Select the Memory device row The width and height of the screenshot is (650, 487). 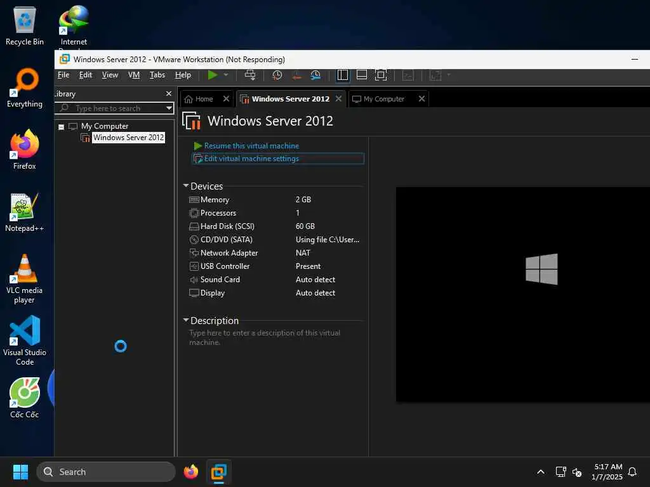pyautogui.click(x=274, y=200)
